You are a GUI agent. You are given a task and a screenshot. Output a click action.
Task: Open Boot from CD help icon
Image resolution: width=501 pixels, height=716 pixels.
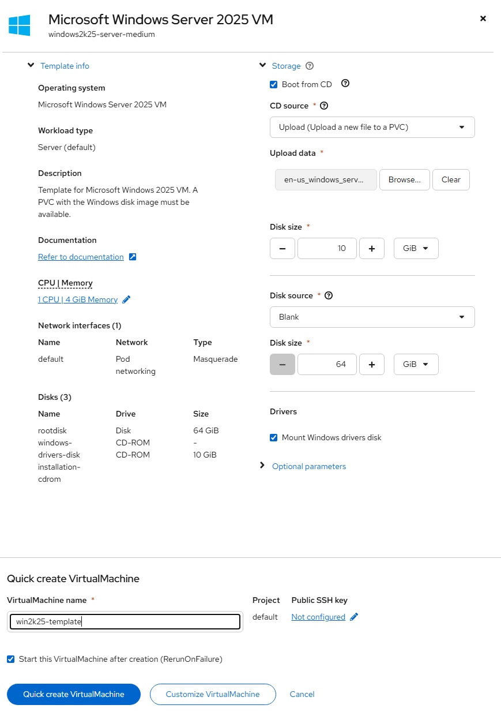[x=345, y=84]
